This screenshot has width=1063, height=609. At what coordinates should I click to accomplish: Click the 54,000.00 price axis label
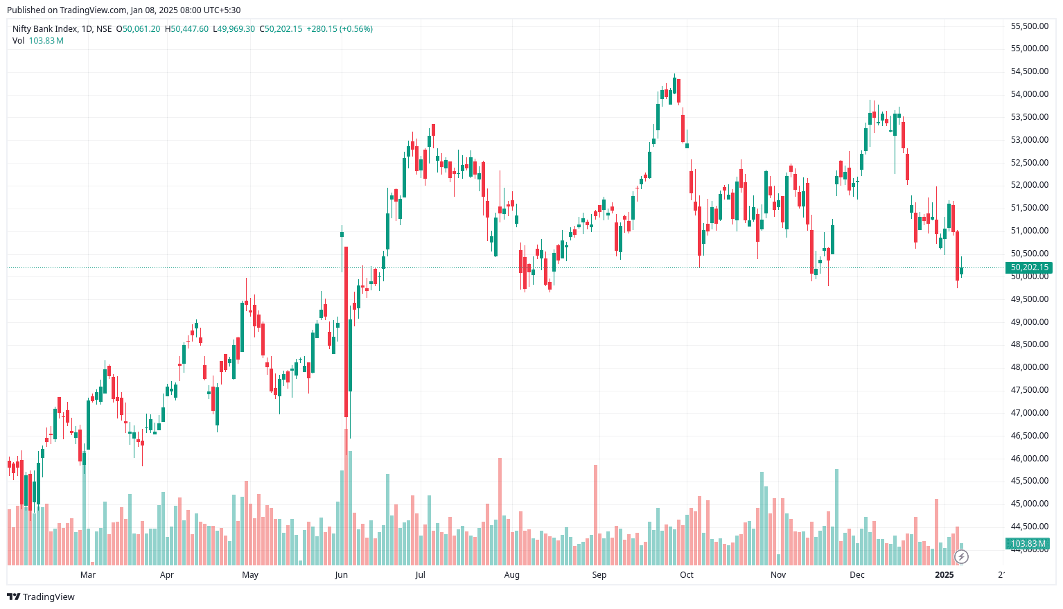[x=1030, y=94]
